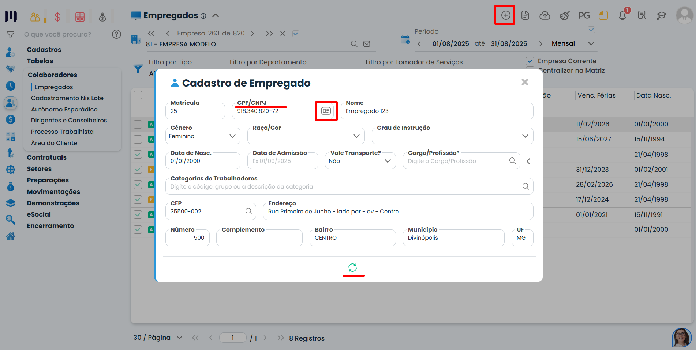Go to previous period arrow
The image size is (696, 350).
pos(419,44)
